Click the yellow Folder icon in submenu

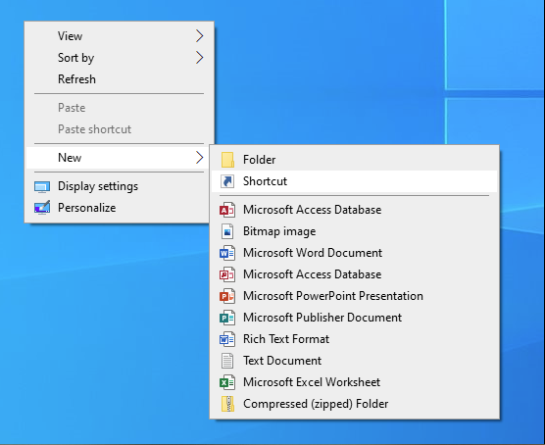tap(227, 160)
